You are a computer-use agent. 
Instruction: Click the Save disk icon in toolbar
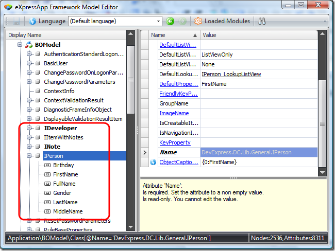pos(16,21)
